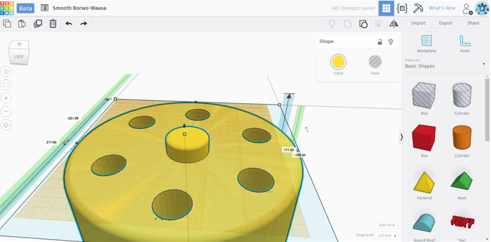Group the selected shapes
Viewport: 491px width, 242px height.
[x=348, y=24]
